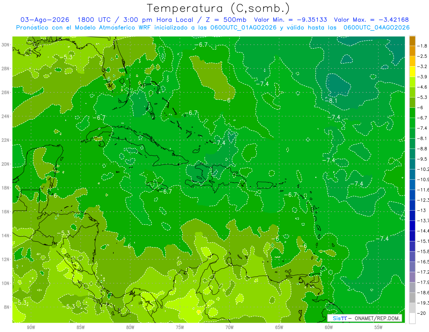Click the colorbar label "-15.8"
The width and height of the screenshot is (429, 332).
click(423, 251)
